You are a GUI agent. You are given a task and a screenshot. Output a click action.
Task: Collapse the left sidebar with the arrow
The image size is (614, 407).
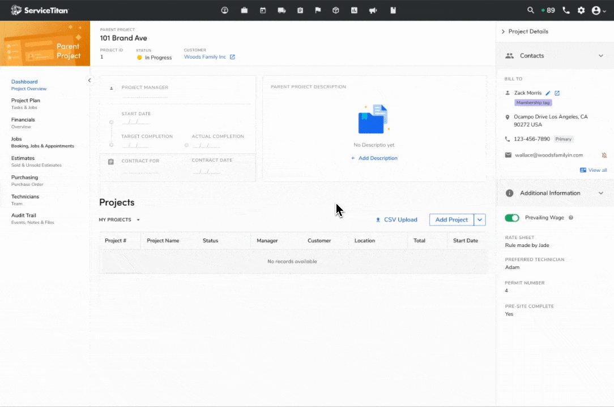(89, 80)
